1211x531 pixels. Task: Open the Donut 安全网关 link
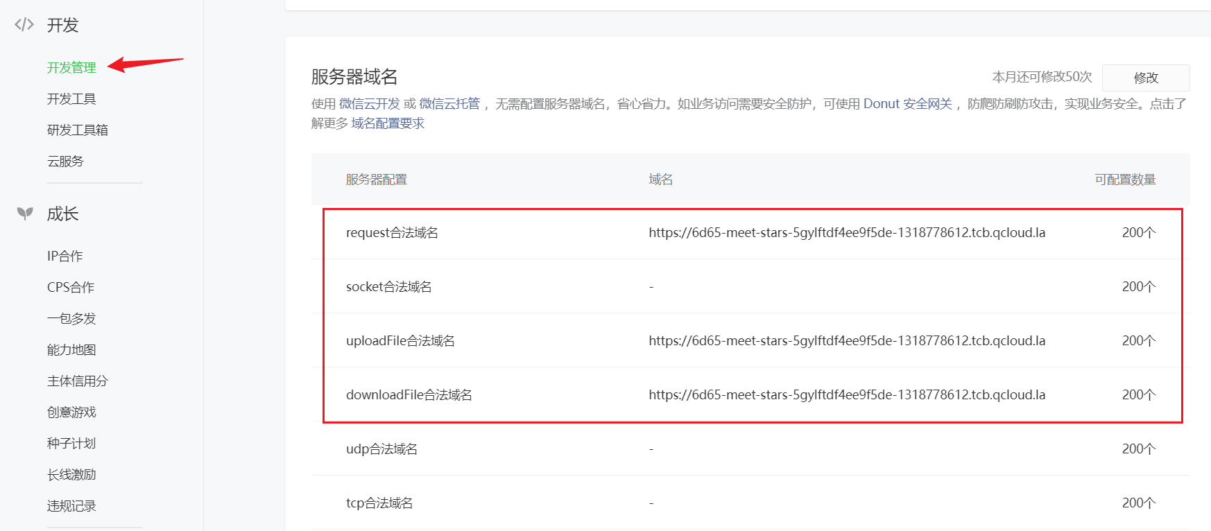[908, 103]
